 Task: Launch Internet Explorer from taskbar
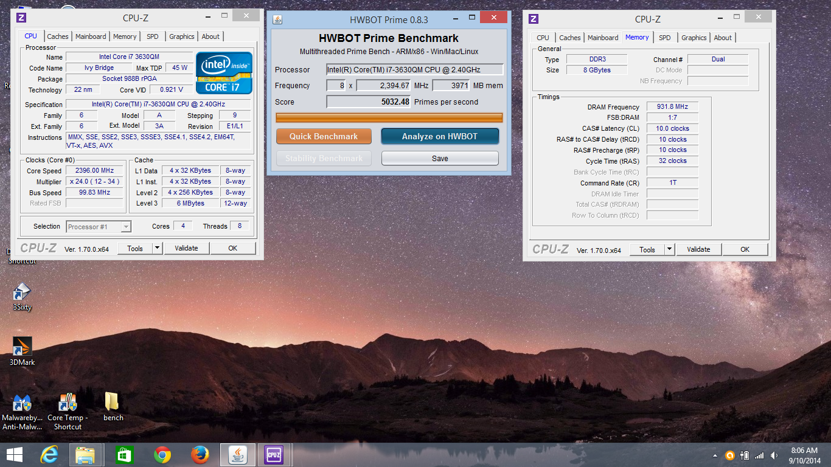tap(49, 455)
